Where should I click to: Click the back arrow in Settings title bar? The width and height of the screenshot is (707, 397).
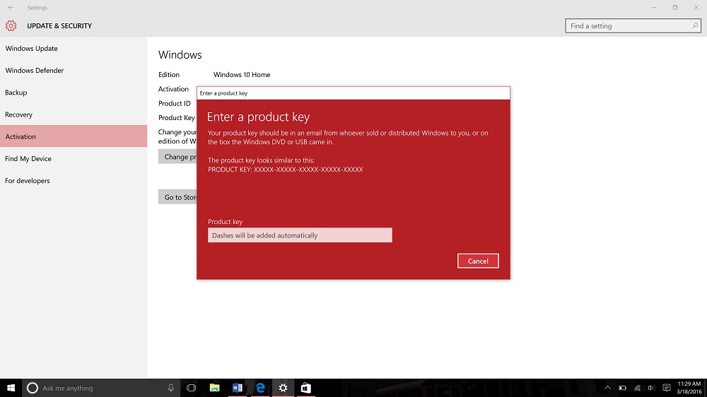click(x=11, y=7)
